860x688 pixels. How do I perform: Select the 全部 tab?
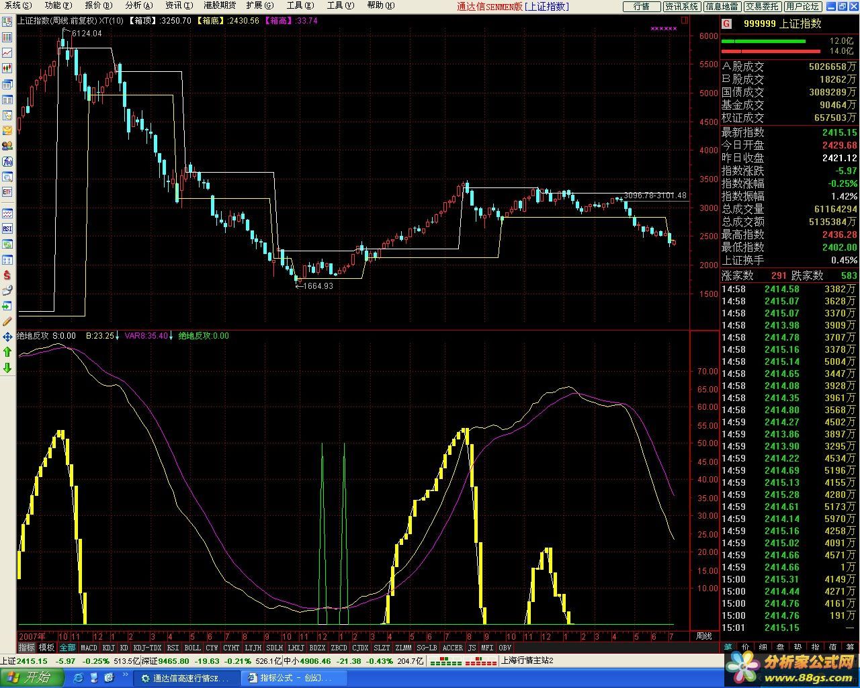tap(67, 648)
